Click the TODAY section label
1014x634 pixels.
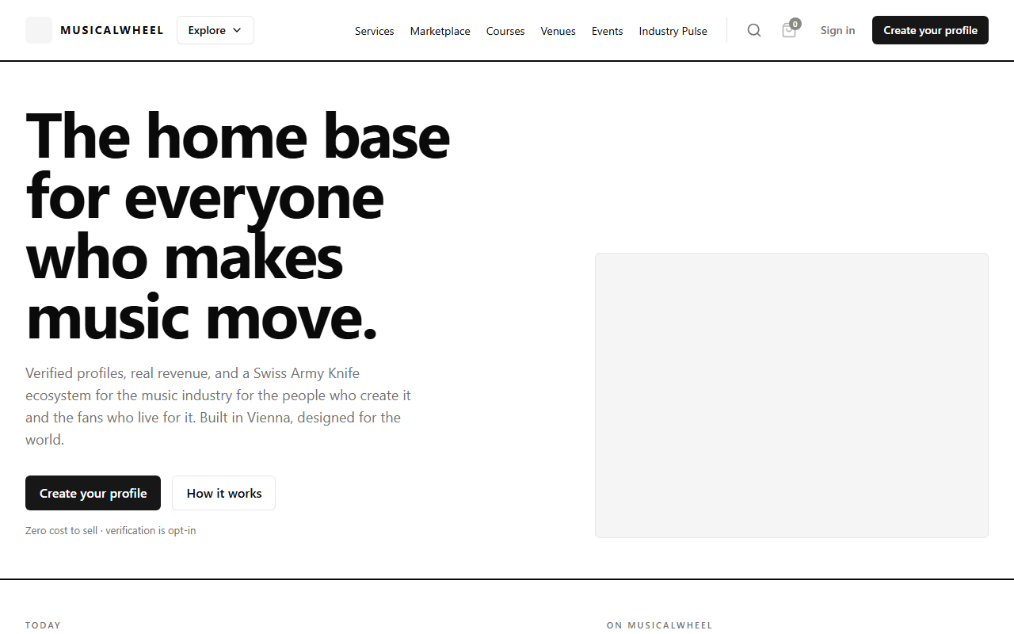[x=43, y=625]
